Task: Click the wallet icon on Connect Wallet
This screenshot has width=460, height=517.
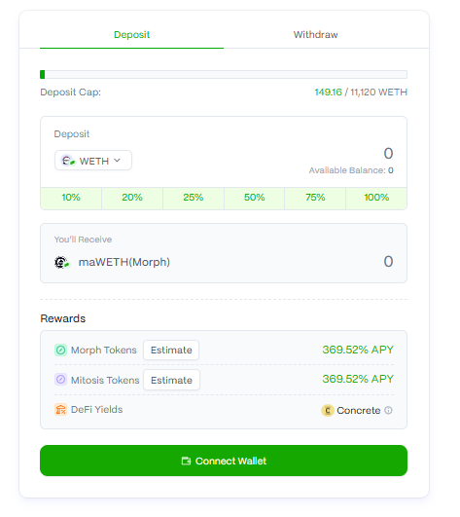Action: pos(186,461)
